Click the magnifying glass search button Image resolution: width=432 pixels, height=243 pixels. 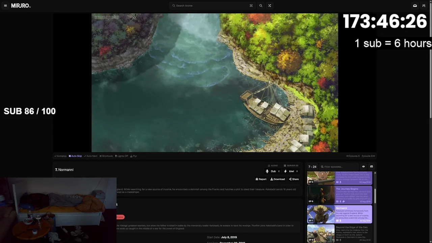pos(261,6)
